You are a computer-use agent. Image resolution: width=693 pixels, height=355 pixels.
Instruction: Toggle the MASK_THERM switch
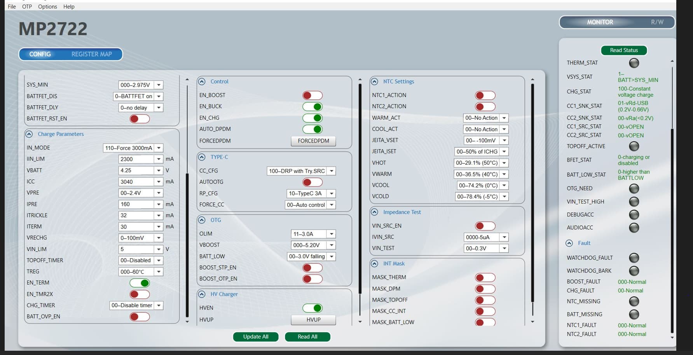485,278
